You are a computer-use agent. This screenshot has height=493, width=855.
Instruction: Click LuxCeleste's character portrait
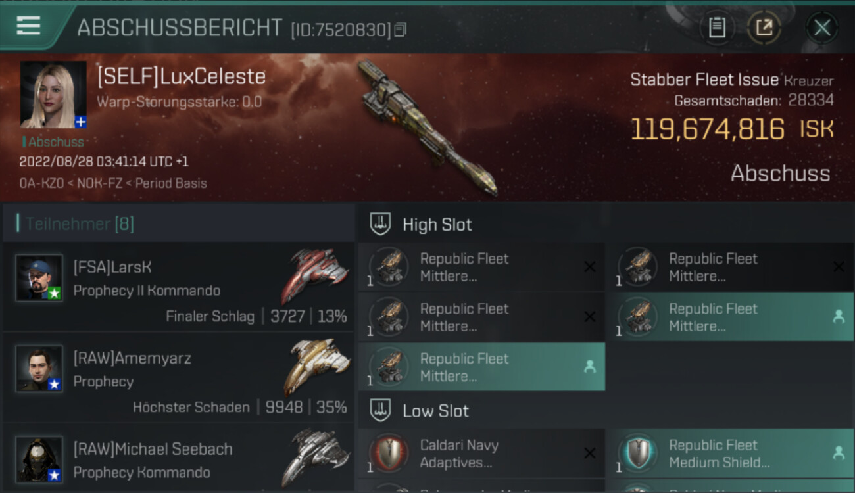(x=53, y=95)
